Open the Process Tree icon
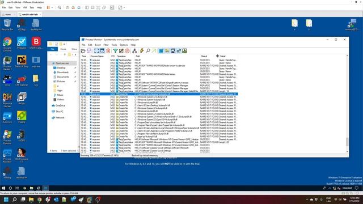363x204 pixels. pos(134,51)
